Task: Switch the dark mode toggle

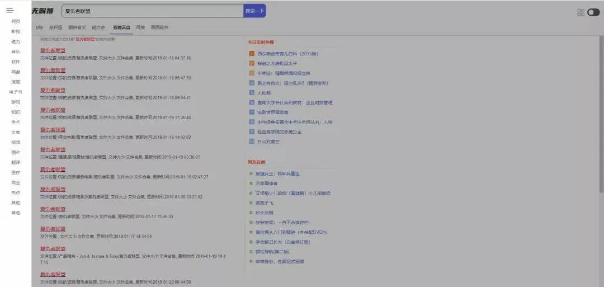Action: click(593, 12)
